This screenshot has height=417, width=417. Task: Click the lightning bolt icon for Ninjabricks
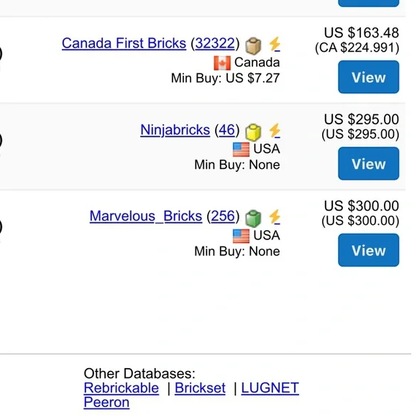pos(275,131)
